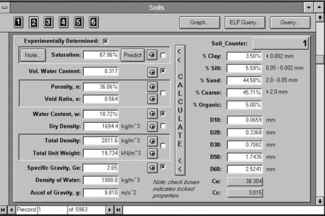Click the Vol. Water Content field
The height and width of the screenshot is (216, 325).
[x=101, y=71]
